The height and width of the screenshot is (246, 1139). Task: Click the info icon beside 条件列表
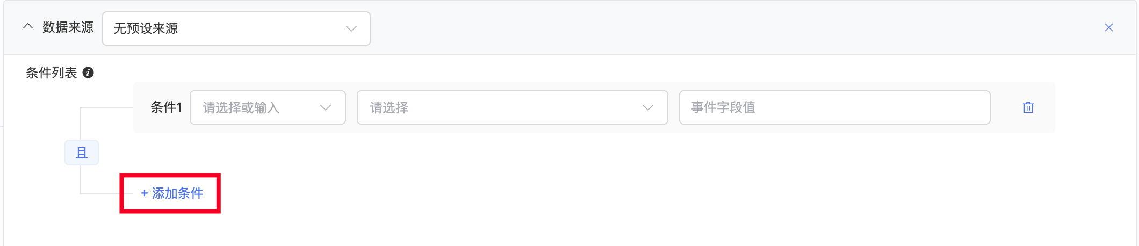click(89, 73)
